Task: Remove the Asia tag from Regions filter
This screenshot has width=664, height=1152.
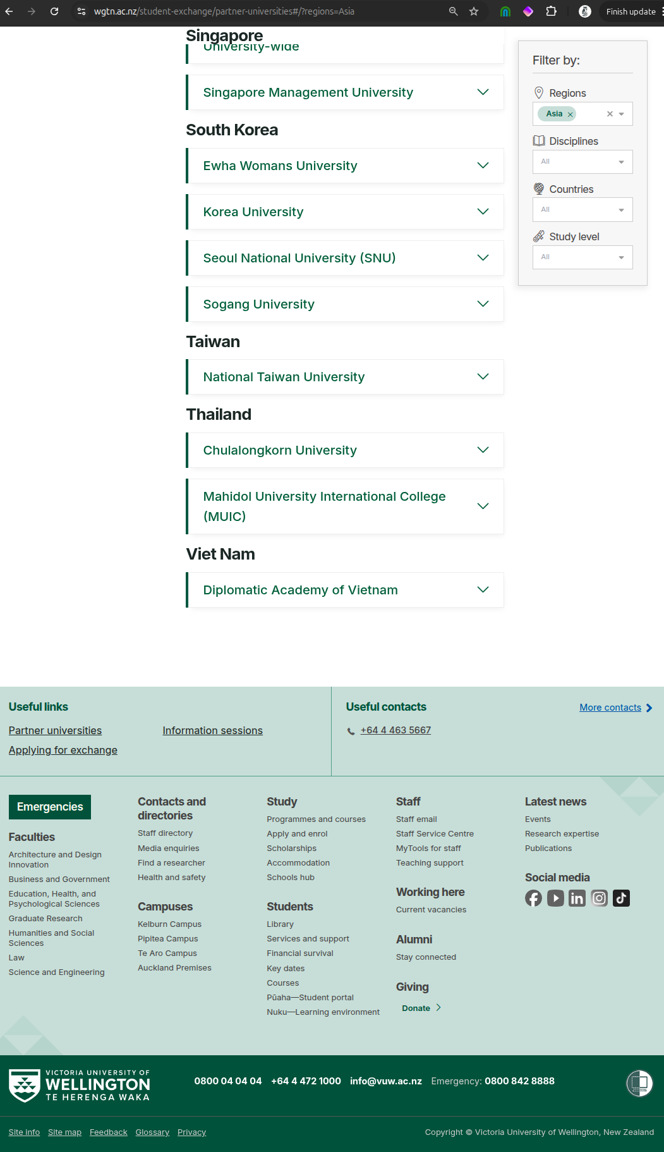Action: [x=570, y=114]
